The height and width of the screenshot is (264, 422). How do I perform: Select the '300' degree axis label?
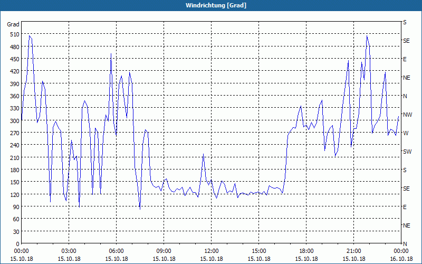click(x=15, y=121)
